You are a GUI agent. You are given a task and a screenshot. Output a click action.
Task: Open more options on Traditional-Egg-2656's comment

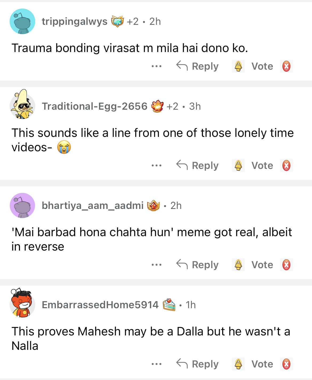[x=157, y=165]
